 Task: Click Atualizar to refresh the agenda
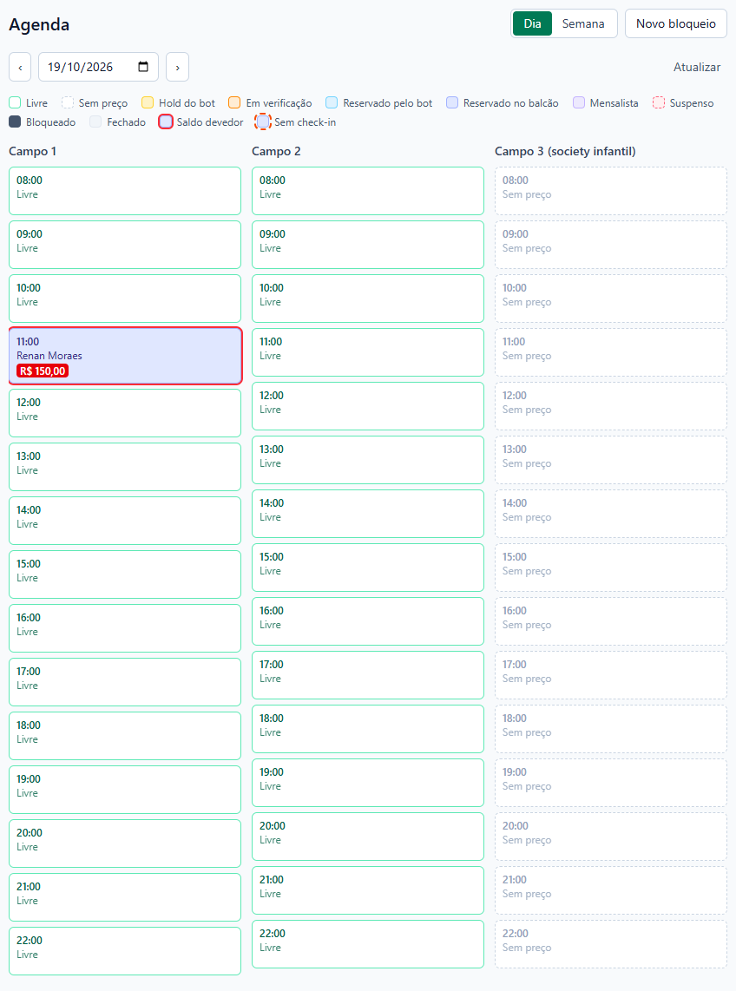coord(697,67)
